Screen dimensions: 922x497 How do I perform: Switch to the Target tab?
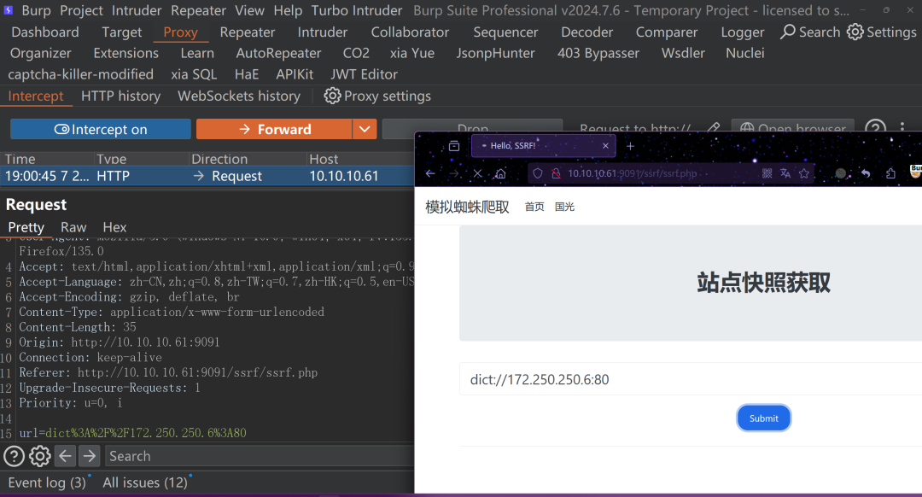click(x=122, y=32)
